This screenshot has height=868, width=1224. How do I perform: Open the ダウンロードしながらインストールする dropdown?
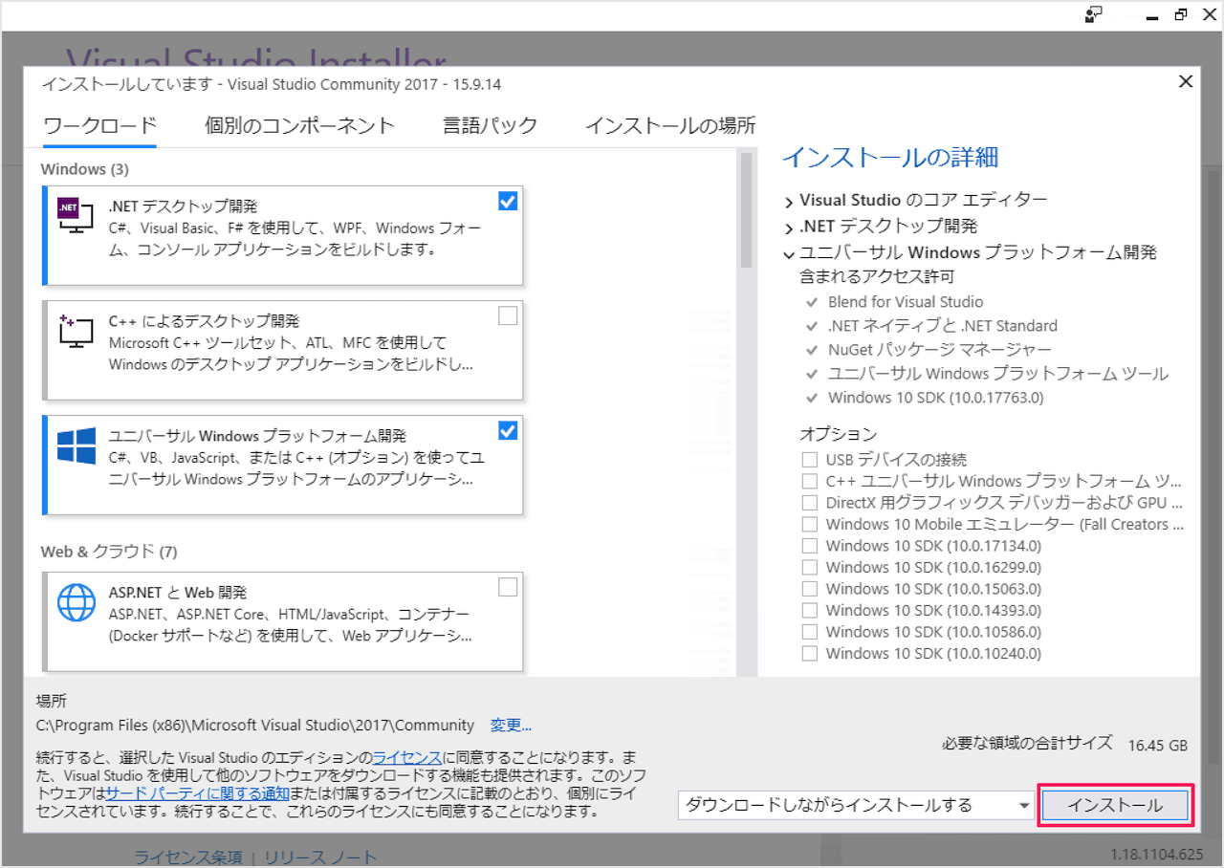855,805
